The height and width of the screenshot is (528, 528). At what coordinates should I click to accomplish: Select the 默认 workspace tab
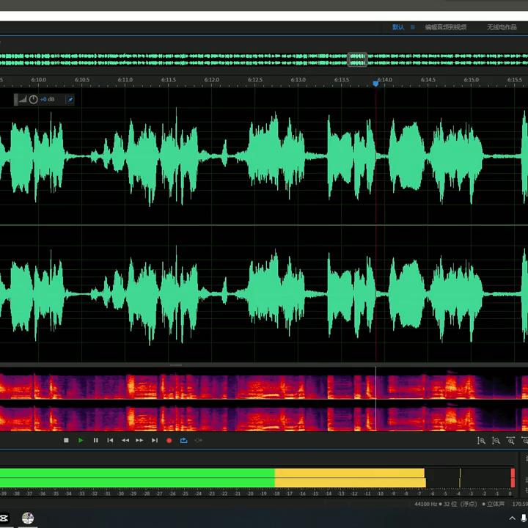397,27
